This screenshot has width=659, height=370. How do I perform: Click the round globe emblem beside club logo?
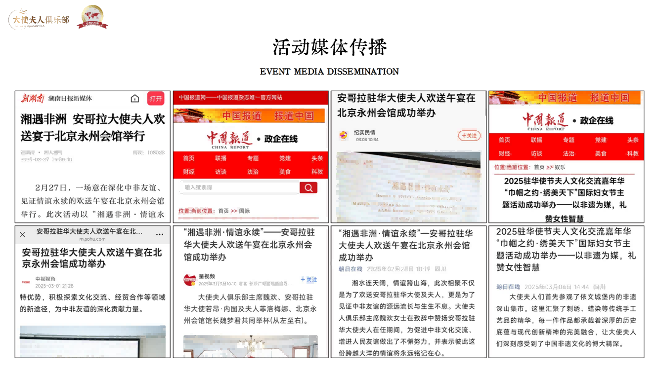pyautogui.click(x=92, y=17)
